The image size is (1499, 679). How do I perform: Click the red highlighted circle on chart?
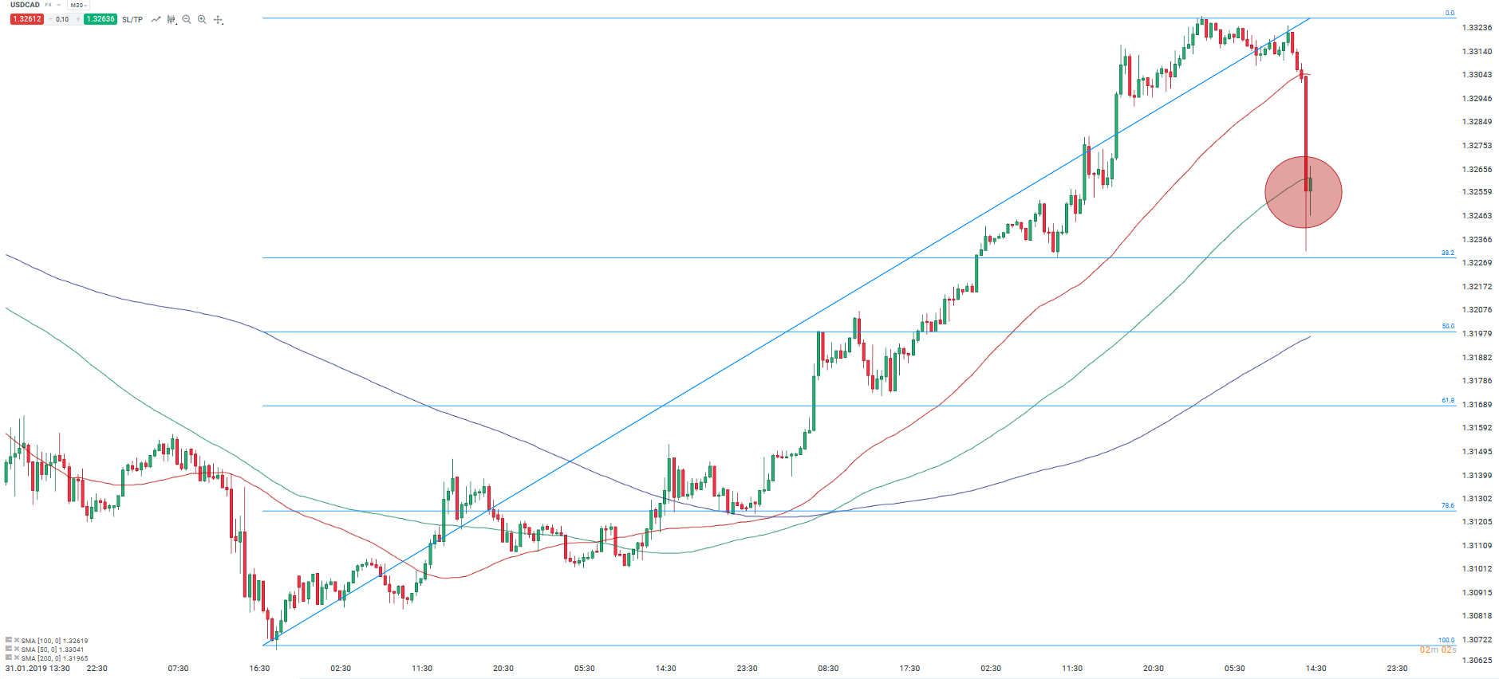(1303, 192)
